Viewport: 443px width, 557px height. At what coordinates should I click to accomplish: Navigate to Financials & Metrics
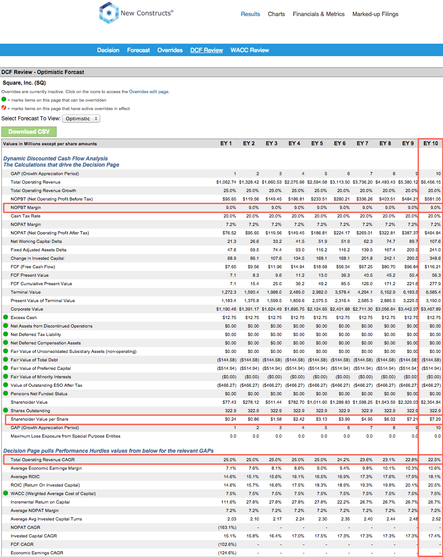click(319, 14)
